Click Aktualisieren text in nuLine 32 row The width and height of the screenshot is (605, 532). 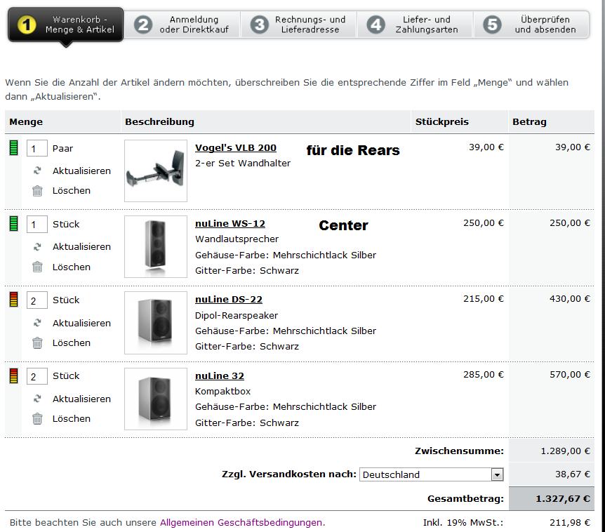(x=81, y=399)
